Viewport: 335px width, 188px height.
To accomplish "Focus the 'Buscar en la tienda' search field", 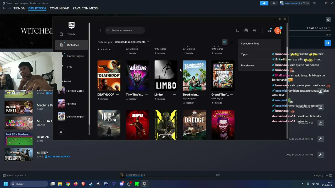I will point(125,31).
